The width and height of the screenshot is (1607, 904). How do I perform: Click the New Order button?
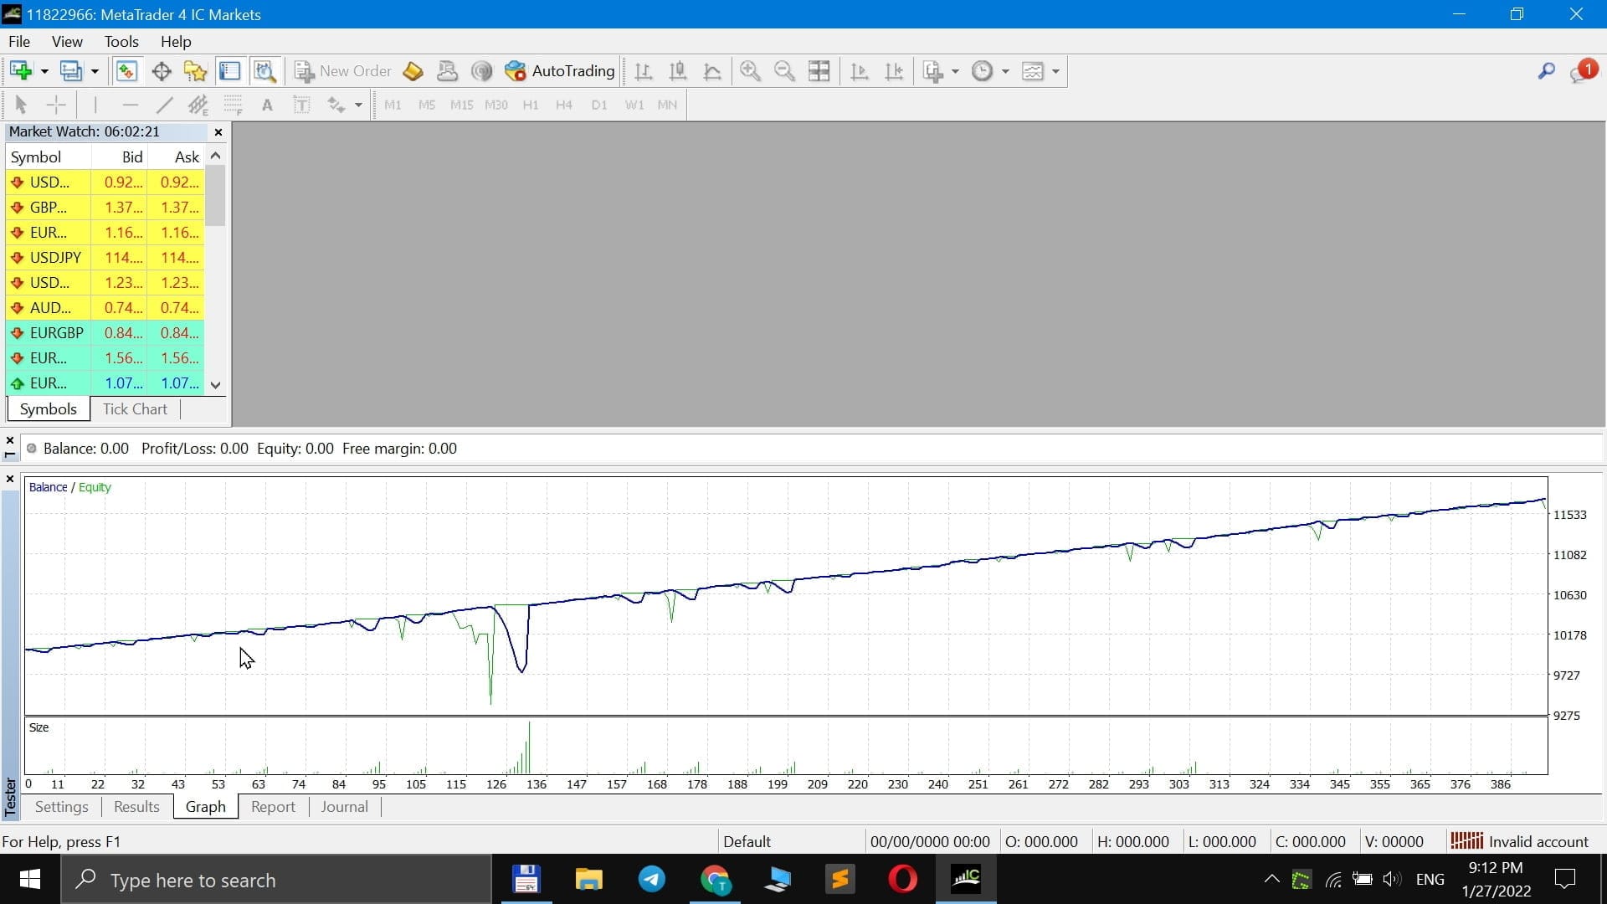pyautogui.click(x=343, y=71)
